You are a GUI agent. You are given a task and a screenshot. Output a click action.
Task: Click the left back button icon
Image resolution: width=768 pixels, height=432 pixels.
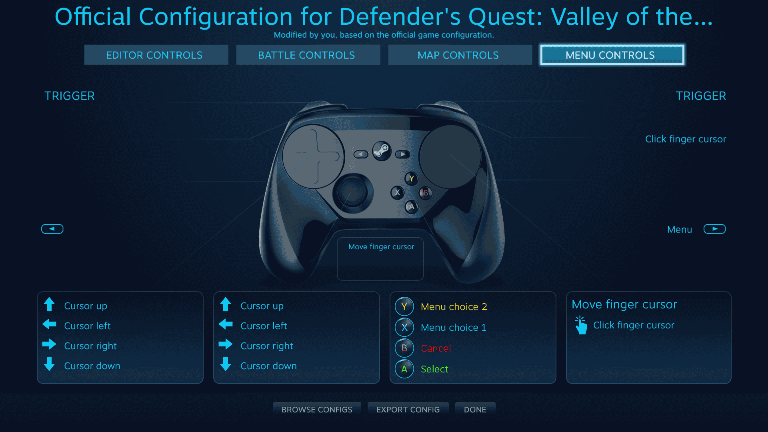52,229
